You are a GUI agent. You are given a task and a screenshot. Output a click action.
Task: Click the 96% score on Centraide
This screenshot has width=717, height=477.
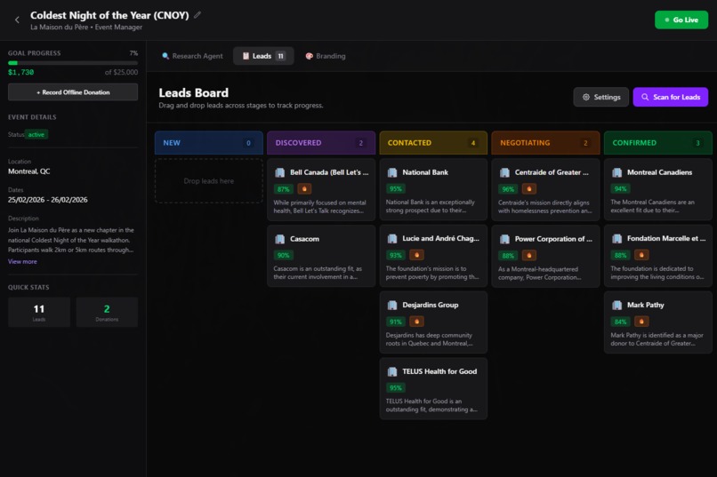(x=508, y=189)
